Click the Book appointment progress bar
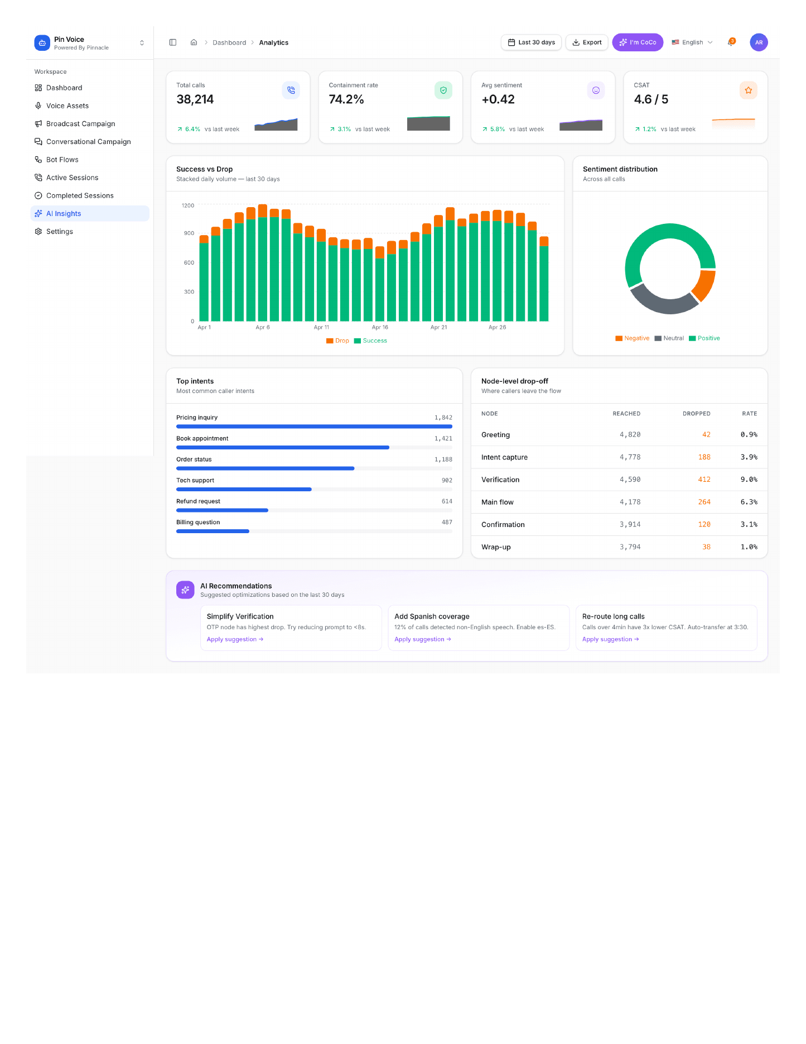The height and width of the screenshot is (1044, 806). (314, 448)
